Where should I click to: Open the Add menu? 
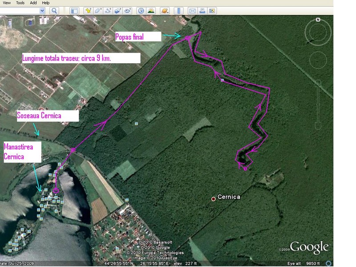coord(33,3)
